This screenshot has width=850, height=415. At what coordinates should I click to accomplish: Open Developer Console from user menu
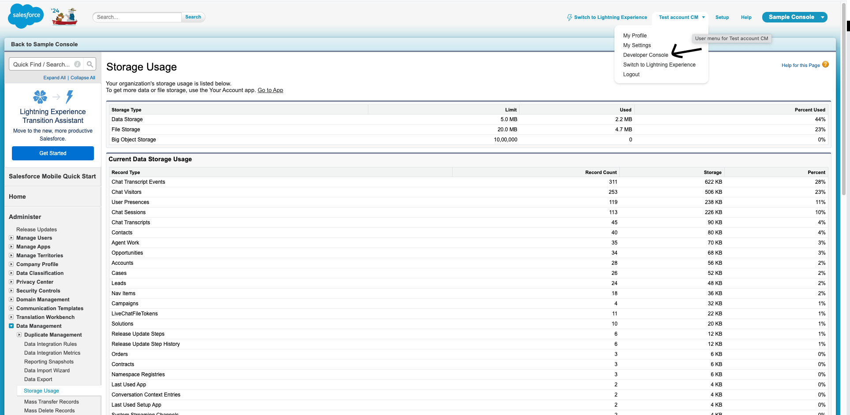[645, 55]
